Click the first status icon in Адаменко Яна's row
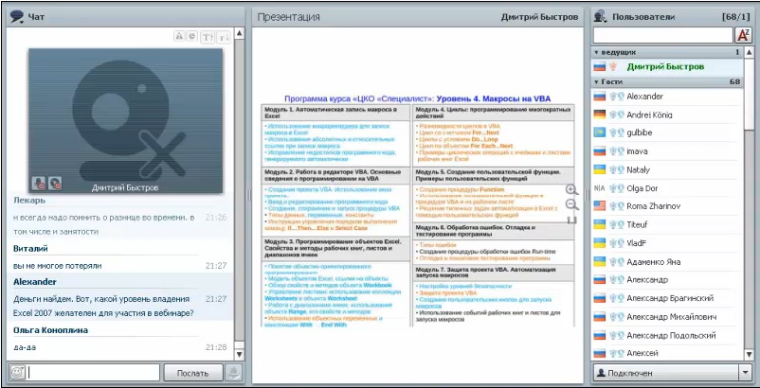Viewport: 760px width, 388px height. point(613,262)
